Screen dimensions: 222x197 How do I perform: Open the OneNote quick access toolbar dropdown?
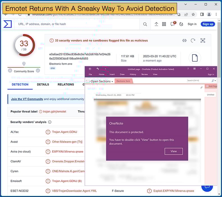pyautogui.click(x=105, y=69)
